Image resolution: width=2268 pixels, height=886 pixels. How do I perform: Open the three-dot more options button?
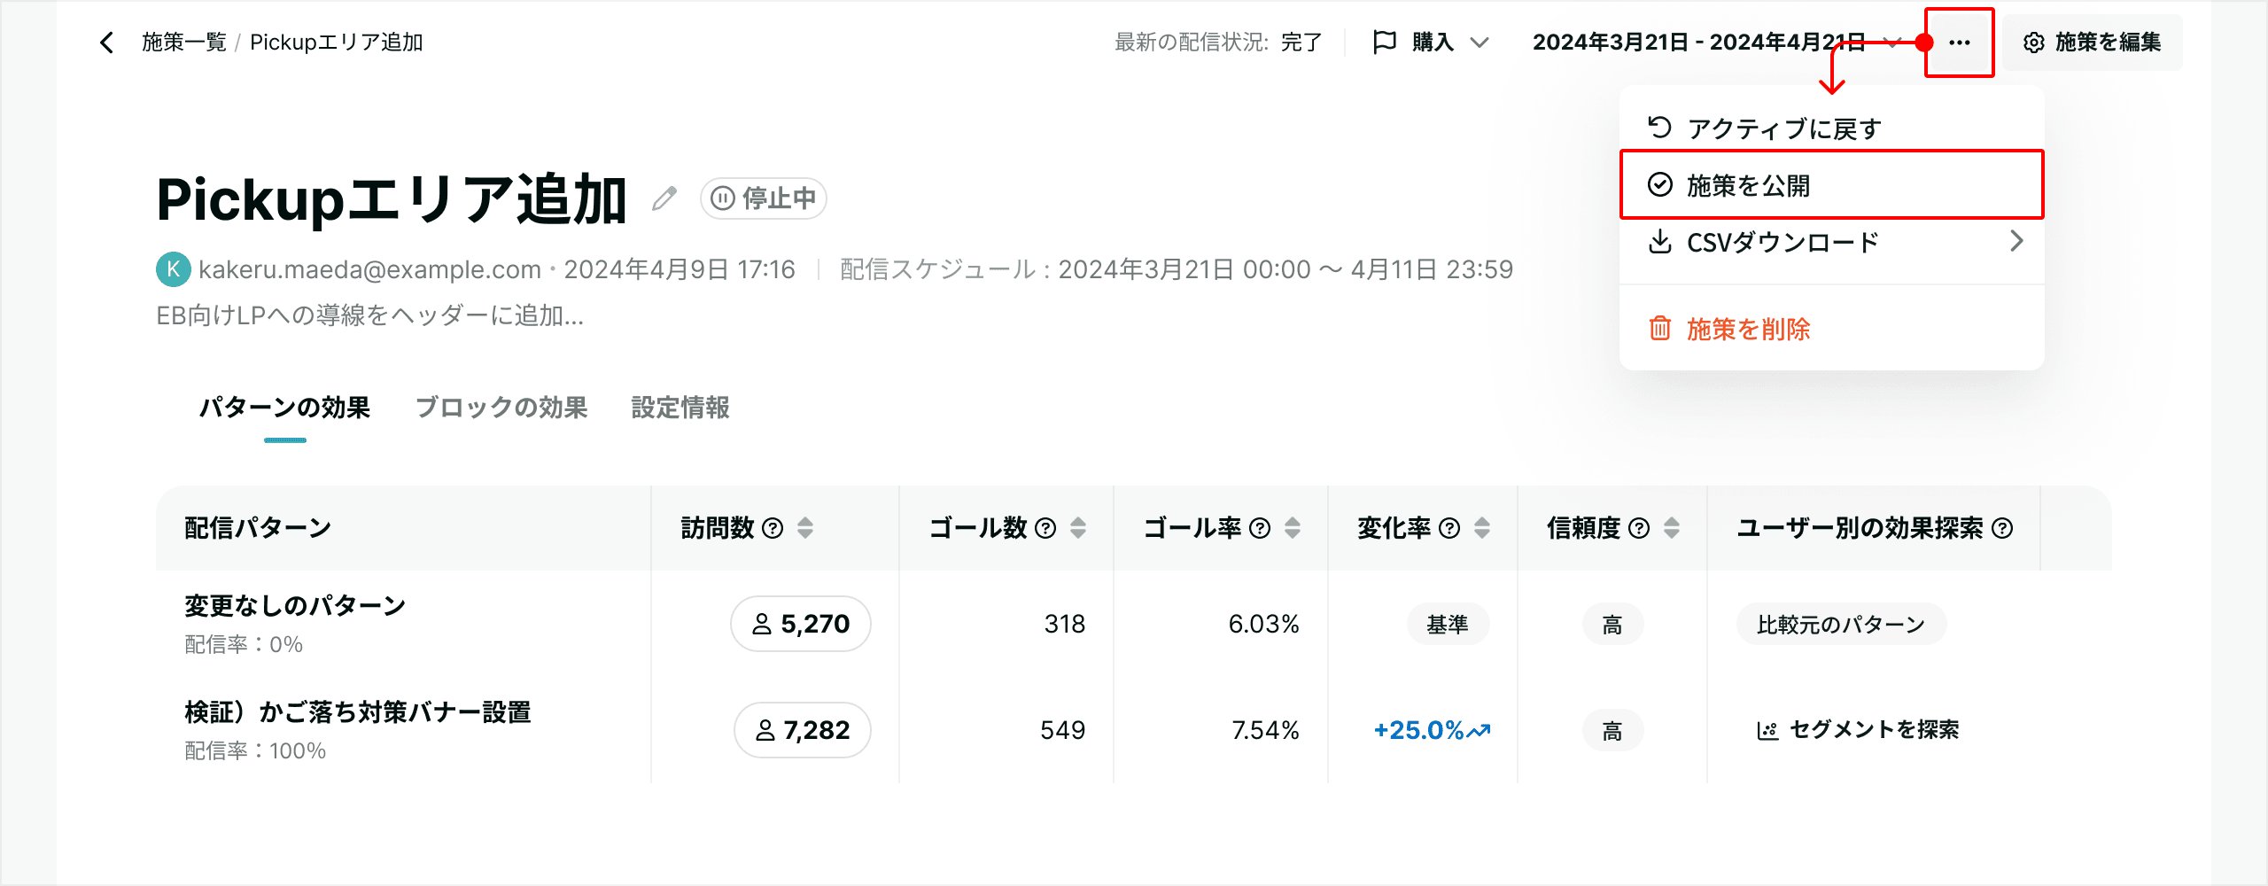pos(1959,43)
